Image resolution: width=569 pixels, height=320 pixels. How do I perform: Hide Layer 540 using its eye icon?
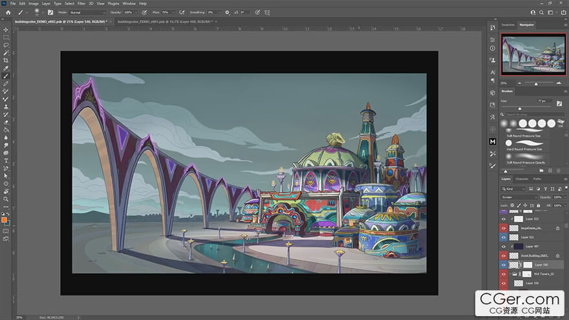504,265
